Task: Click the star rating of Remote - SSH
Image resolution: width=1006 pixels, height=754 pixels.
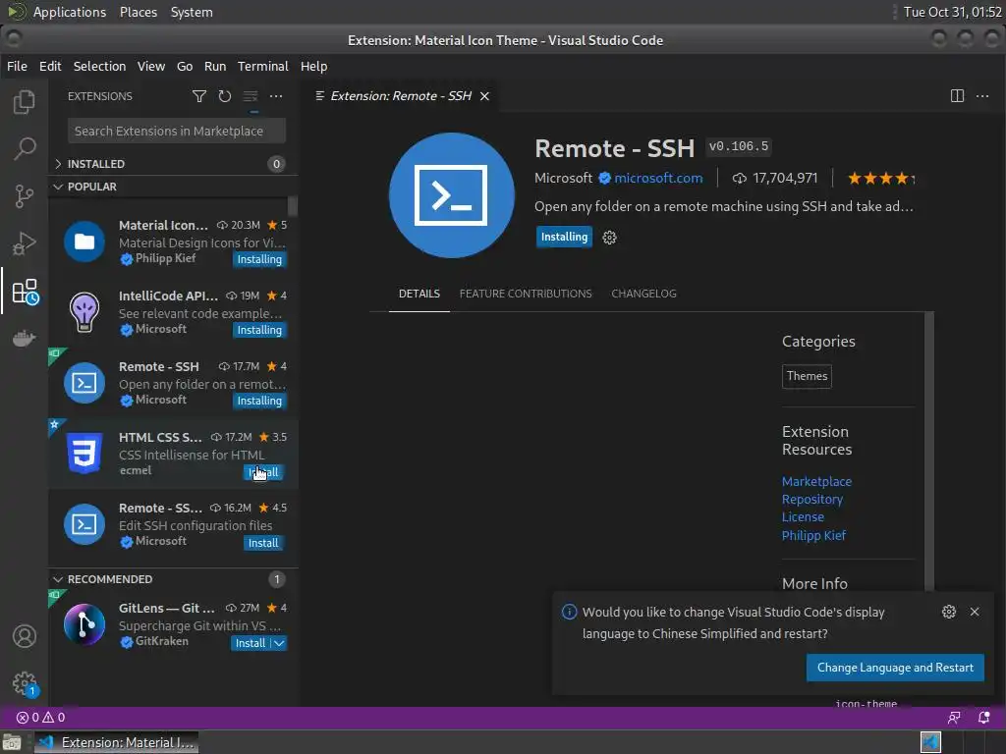Action: click(881, 179)
